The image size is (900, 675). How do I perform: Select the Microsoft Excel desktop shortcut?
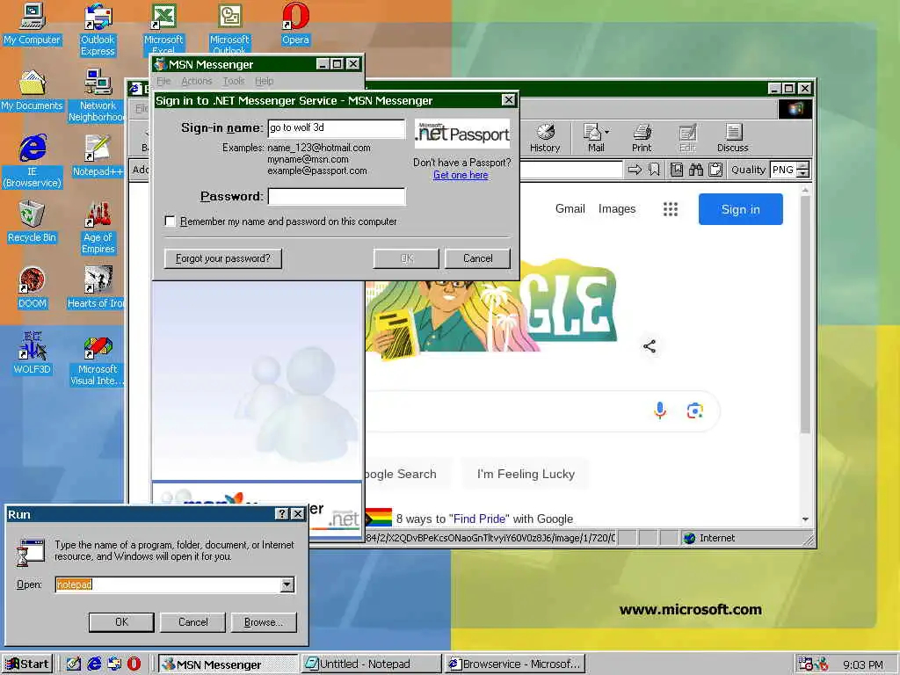(163, 27)
